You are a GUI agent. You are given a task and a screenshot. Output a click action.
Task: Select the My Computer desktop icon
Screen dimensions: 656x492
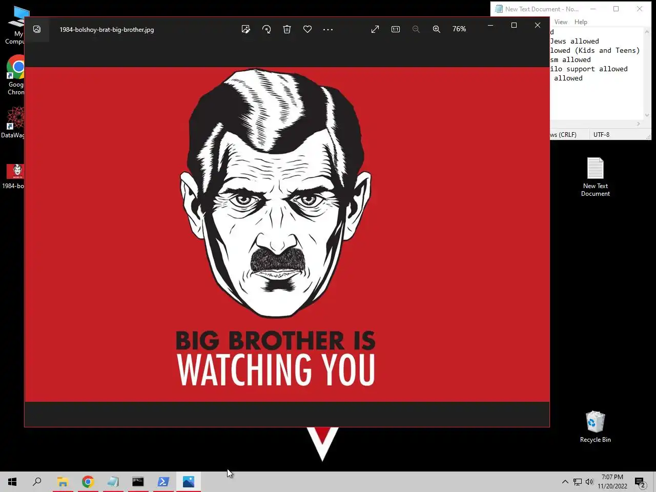[15, 26]
